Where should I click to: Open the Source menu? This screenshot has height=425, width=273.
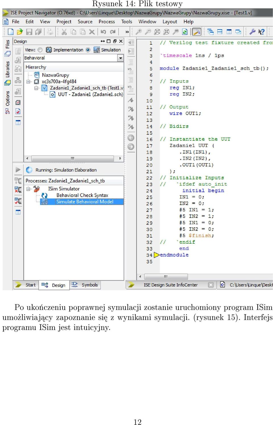85,22
